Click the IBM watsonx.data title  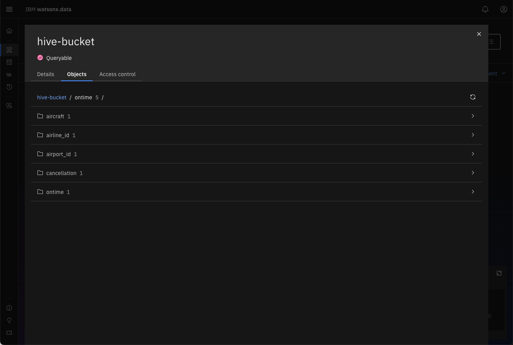[48, 9]
